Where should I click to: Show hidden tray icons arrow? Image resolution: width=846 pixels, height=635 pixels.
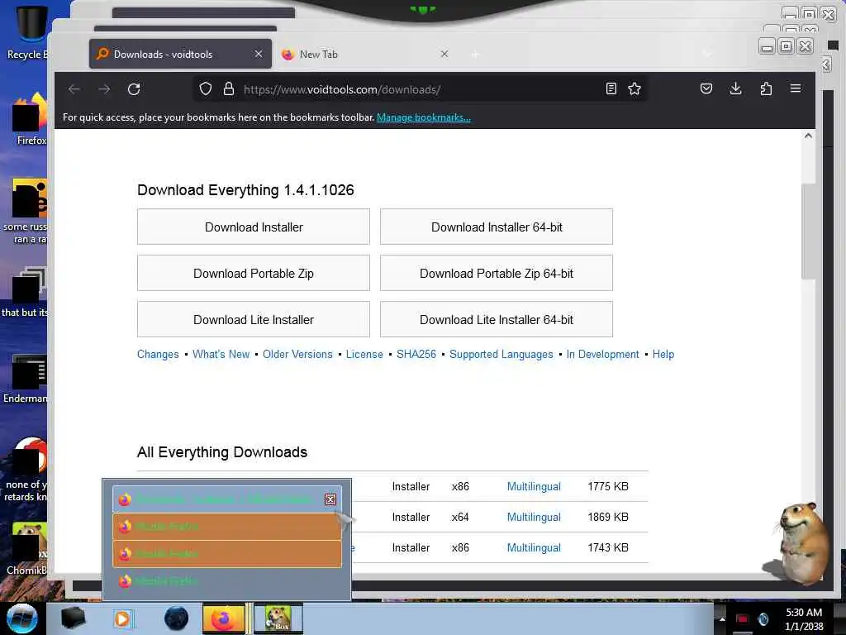click(722, 619)
